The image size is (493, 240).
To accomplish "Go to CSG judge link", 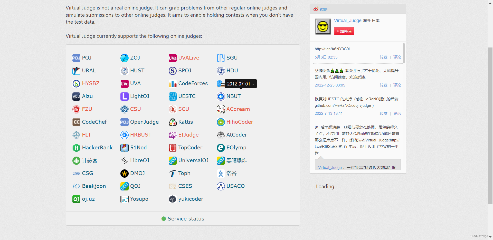I will click(x=88, y=173).
